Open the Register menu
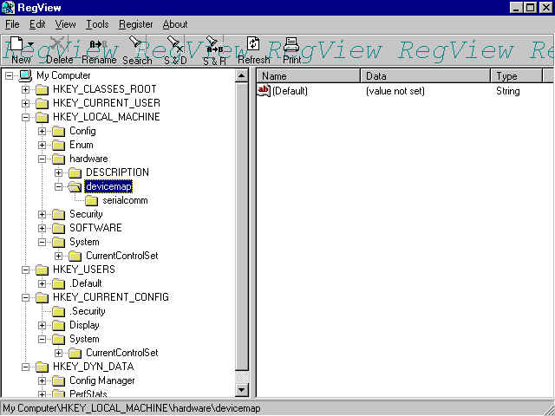555x416 pixels. (x=135, y=24)
